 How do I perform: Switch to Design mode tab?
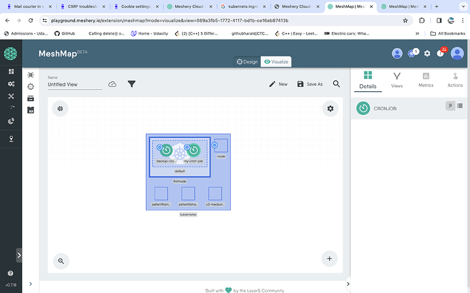point(247,62)
